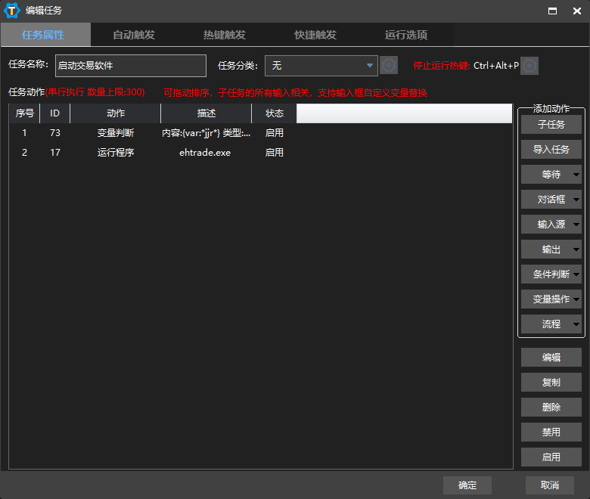Sort by the 状态 column header
Image resolution: width=590 pixels, height=499 pixels.
click(274, 113)
